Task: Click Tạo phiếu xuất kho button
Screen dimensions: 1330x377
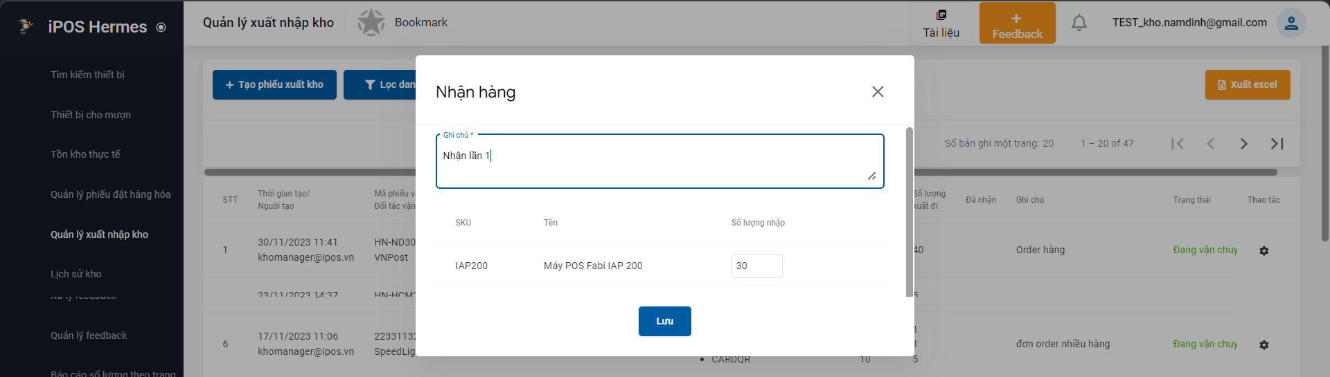Action: (274, 84)
